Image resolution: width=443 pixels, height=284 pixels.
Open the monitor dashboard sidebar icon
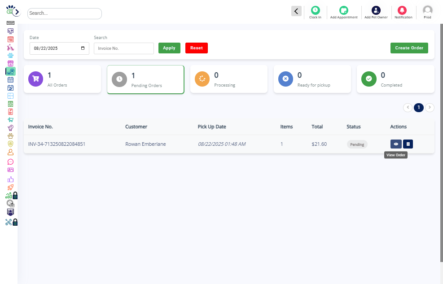pos(10,31)
